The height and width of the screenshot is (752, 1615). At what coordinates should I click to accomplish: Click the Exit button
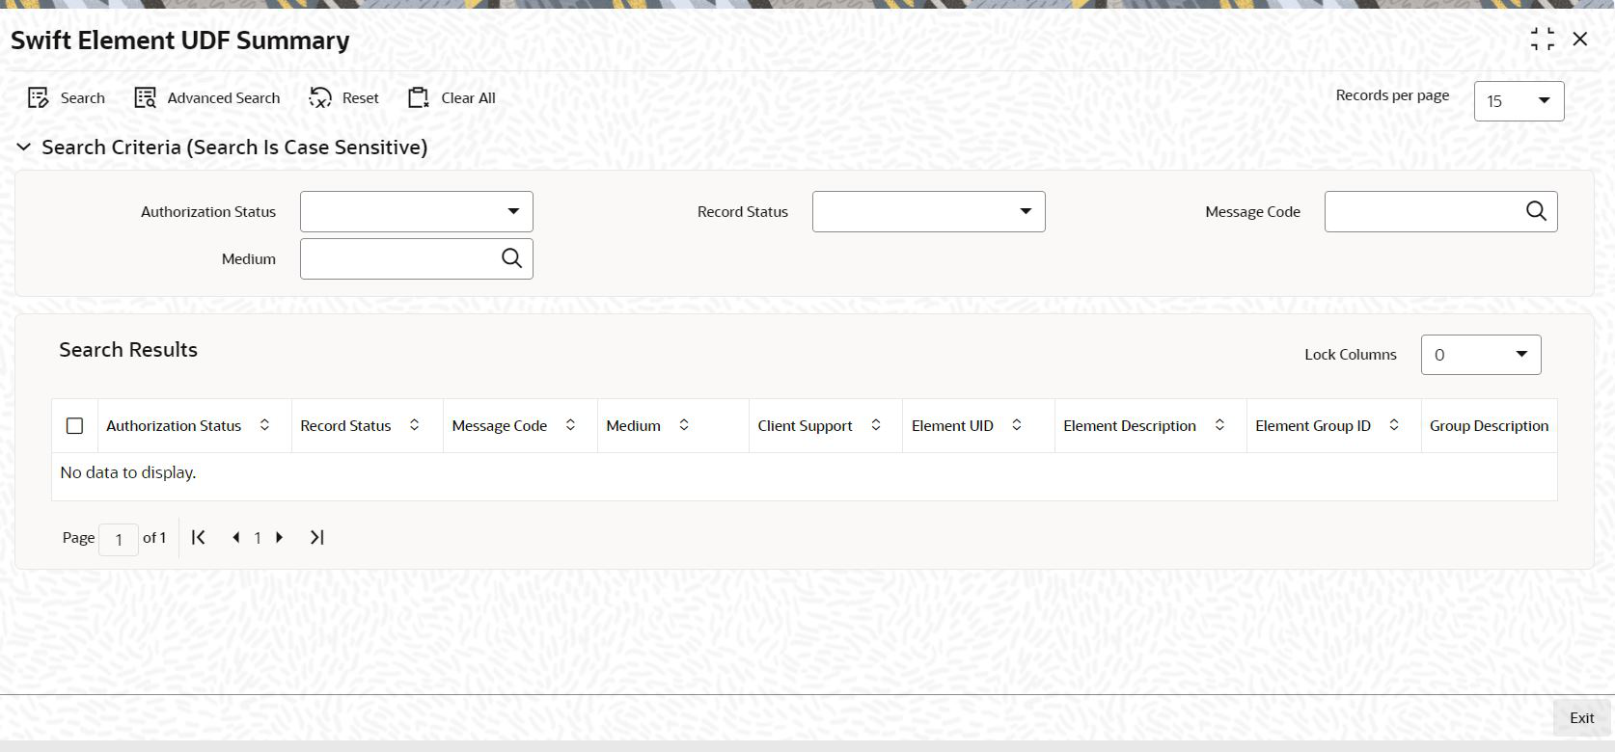[1582, 717]
